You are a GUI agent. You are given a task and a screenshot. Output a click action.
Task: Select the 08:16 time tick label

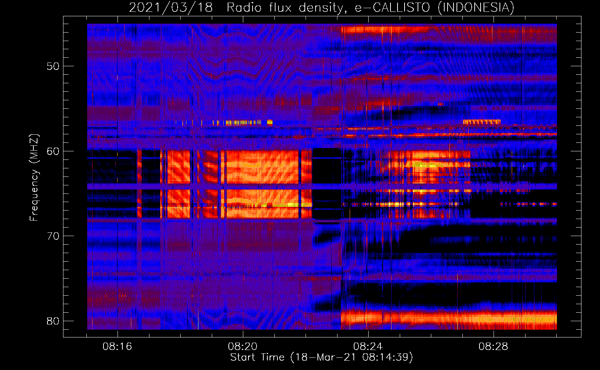click(x=118, y=347)
